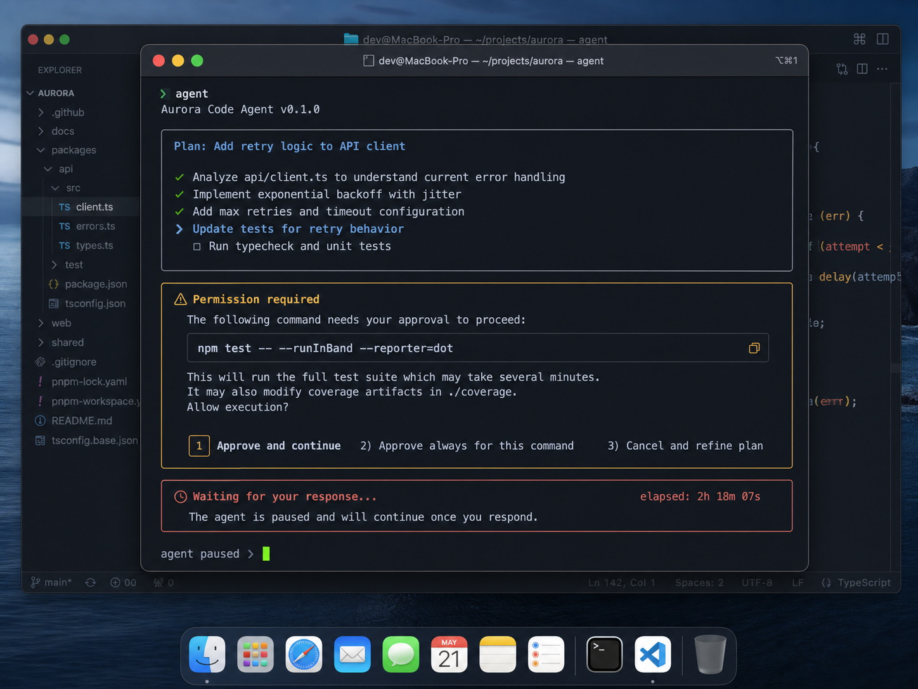The height and width of the screenshot is (689, 918).
Task: Open Reminders app in the dock
Action: point(546,654)
